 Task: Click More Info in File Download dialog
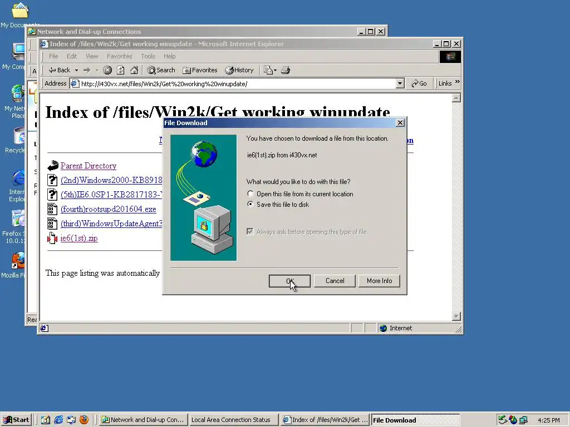pos(379,281)
